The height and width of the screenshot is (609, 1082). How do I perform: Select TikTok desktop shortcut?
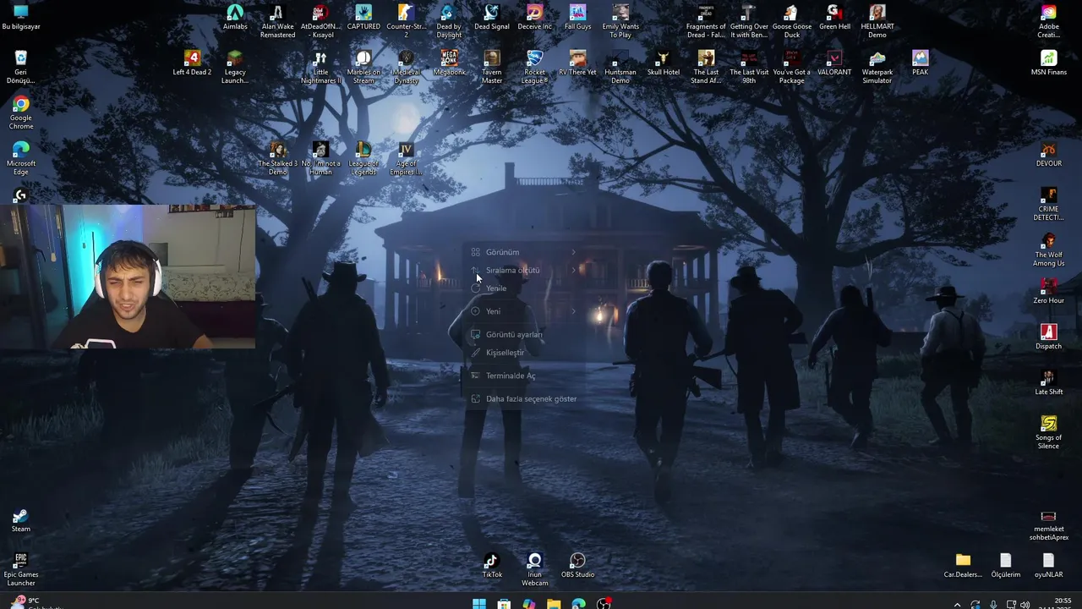tap(492, 565)
